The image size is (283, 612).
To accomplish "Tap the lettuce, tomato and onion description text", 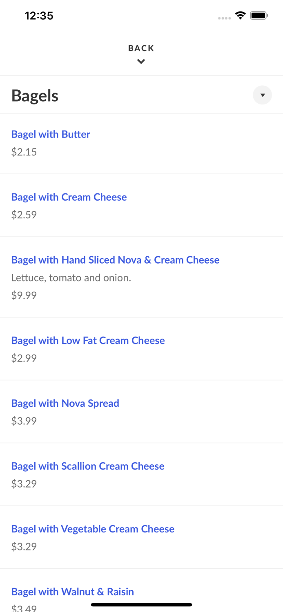I will pyautogui.click(x=71, y=277).
